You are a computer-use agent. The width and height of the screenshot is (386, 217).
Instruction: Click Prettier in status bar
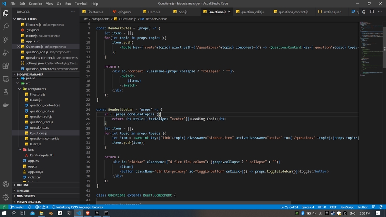(362, 207)
